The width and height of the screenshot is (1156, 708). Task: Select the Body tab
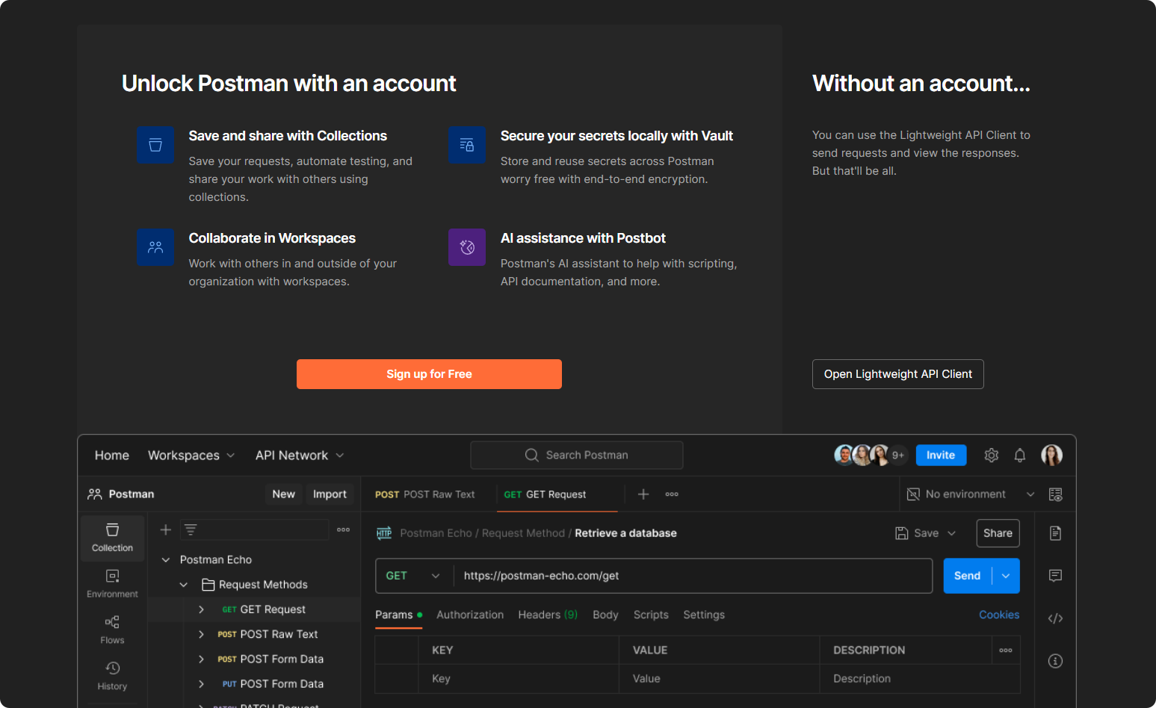(x=605, y=615)
